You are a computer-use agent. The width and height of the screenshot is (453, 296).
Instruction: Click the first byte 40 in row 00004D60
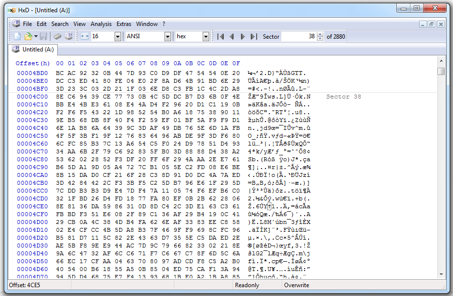point(60,269)
